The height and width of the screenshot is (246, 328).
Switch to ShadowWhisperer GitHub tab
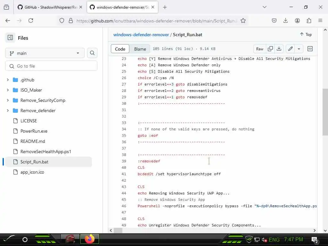click(50, 7)
